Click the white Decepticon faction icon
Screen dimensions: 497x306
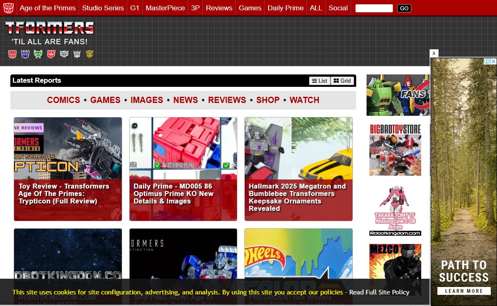(77, 54)
